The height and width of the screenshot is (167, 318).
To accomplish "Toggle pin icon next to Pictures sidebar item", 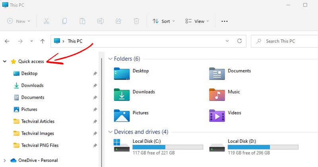I will click(95, 109).
